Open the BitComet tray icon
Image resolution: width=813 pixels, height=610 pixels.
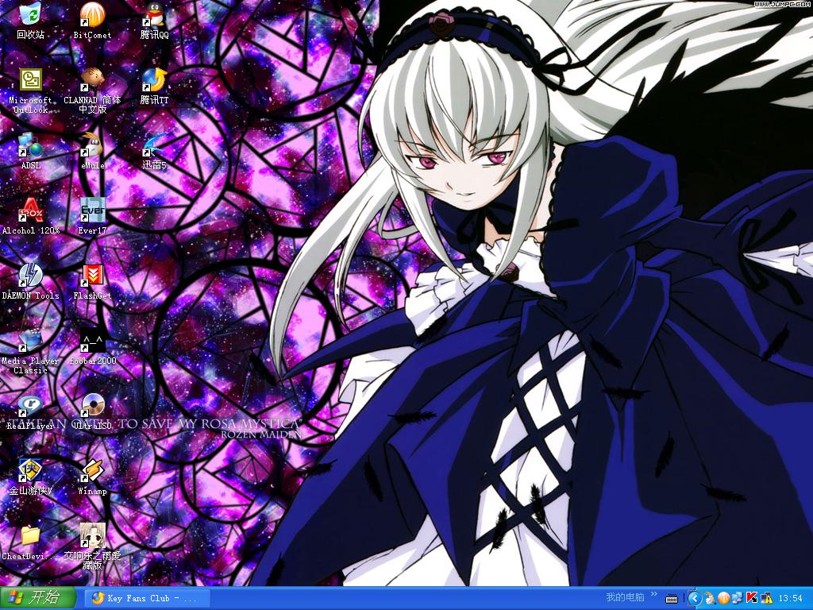coord(724,599)
